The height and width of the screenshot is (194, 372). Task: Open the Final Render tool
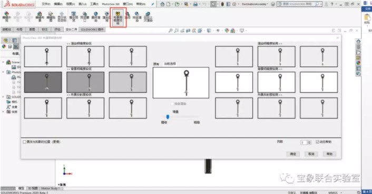95,17
